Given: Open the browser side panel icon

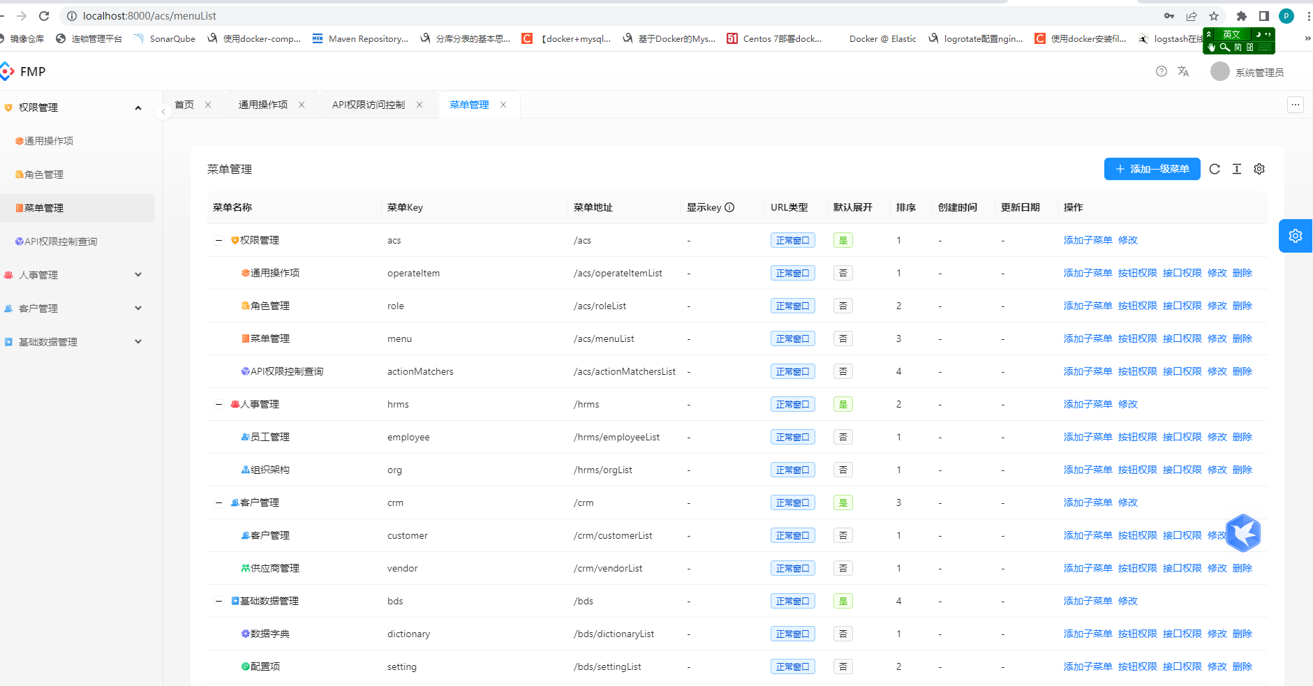Looking at the screenshot, I should [x=1263, y=16].
